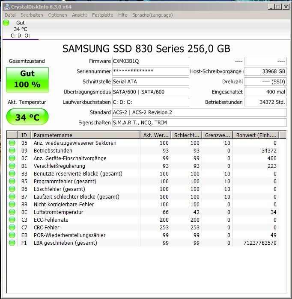This screenshot has height=299, width=292.
Task: Click the Eingeschaltet value 400 mal
Action: 265,92
